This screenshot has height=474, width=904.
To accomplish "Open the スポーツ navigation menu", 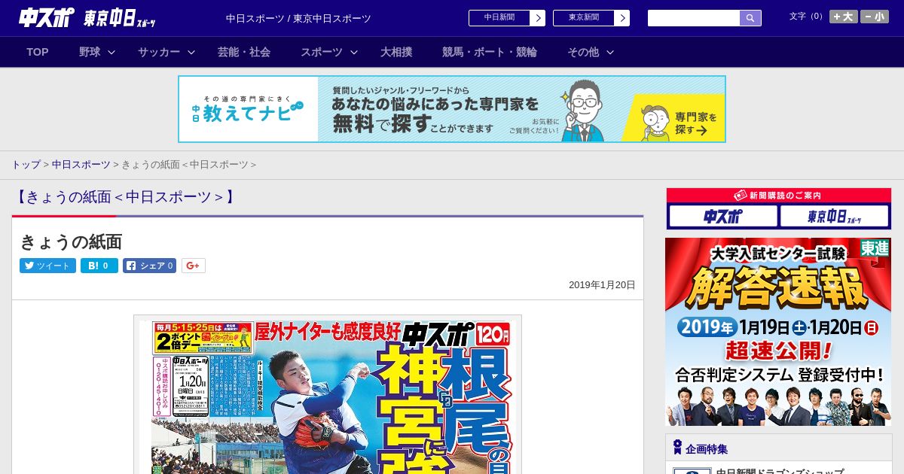I will (322, 52).
